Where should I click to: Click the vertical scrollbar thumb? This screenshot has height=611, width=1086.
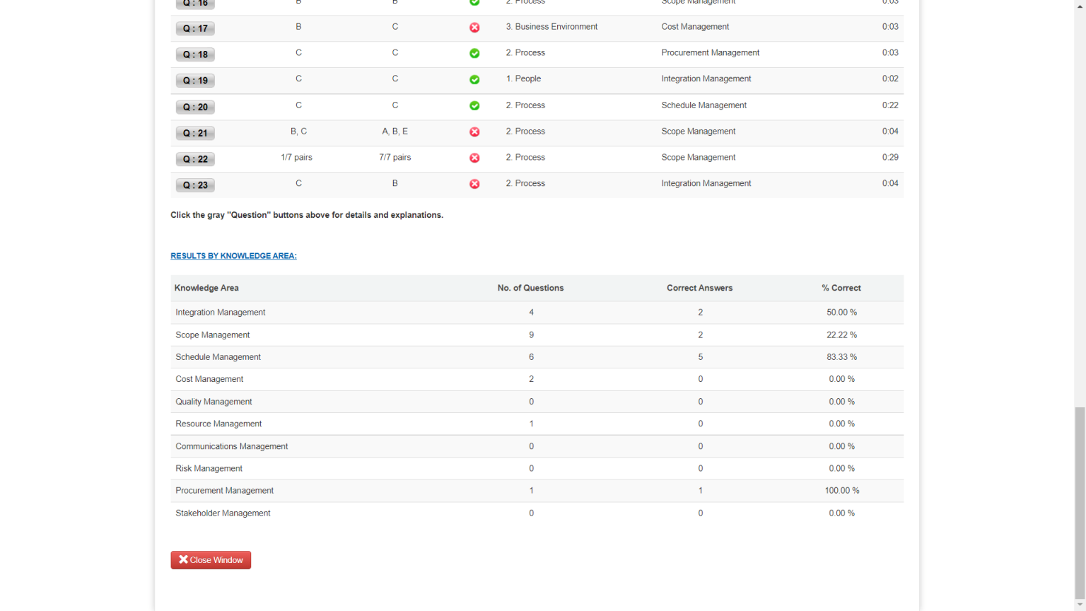[x=1080, y=502]
